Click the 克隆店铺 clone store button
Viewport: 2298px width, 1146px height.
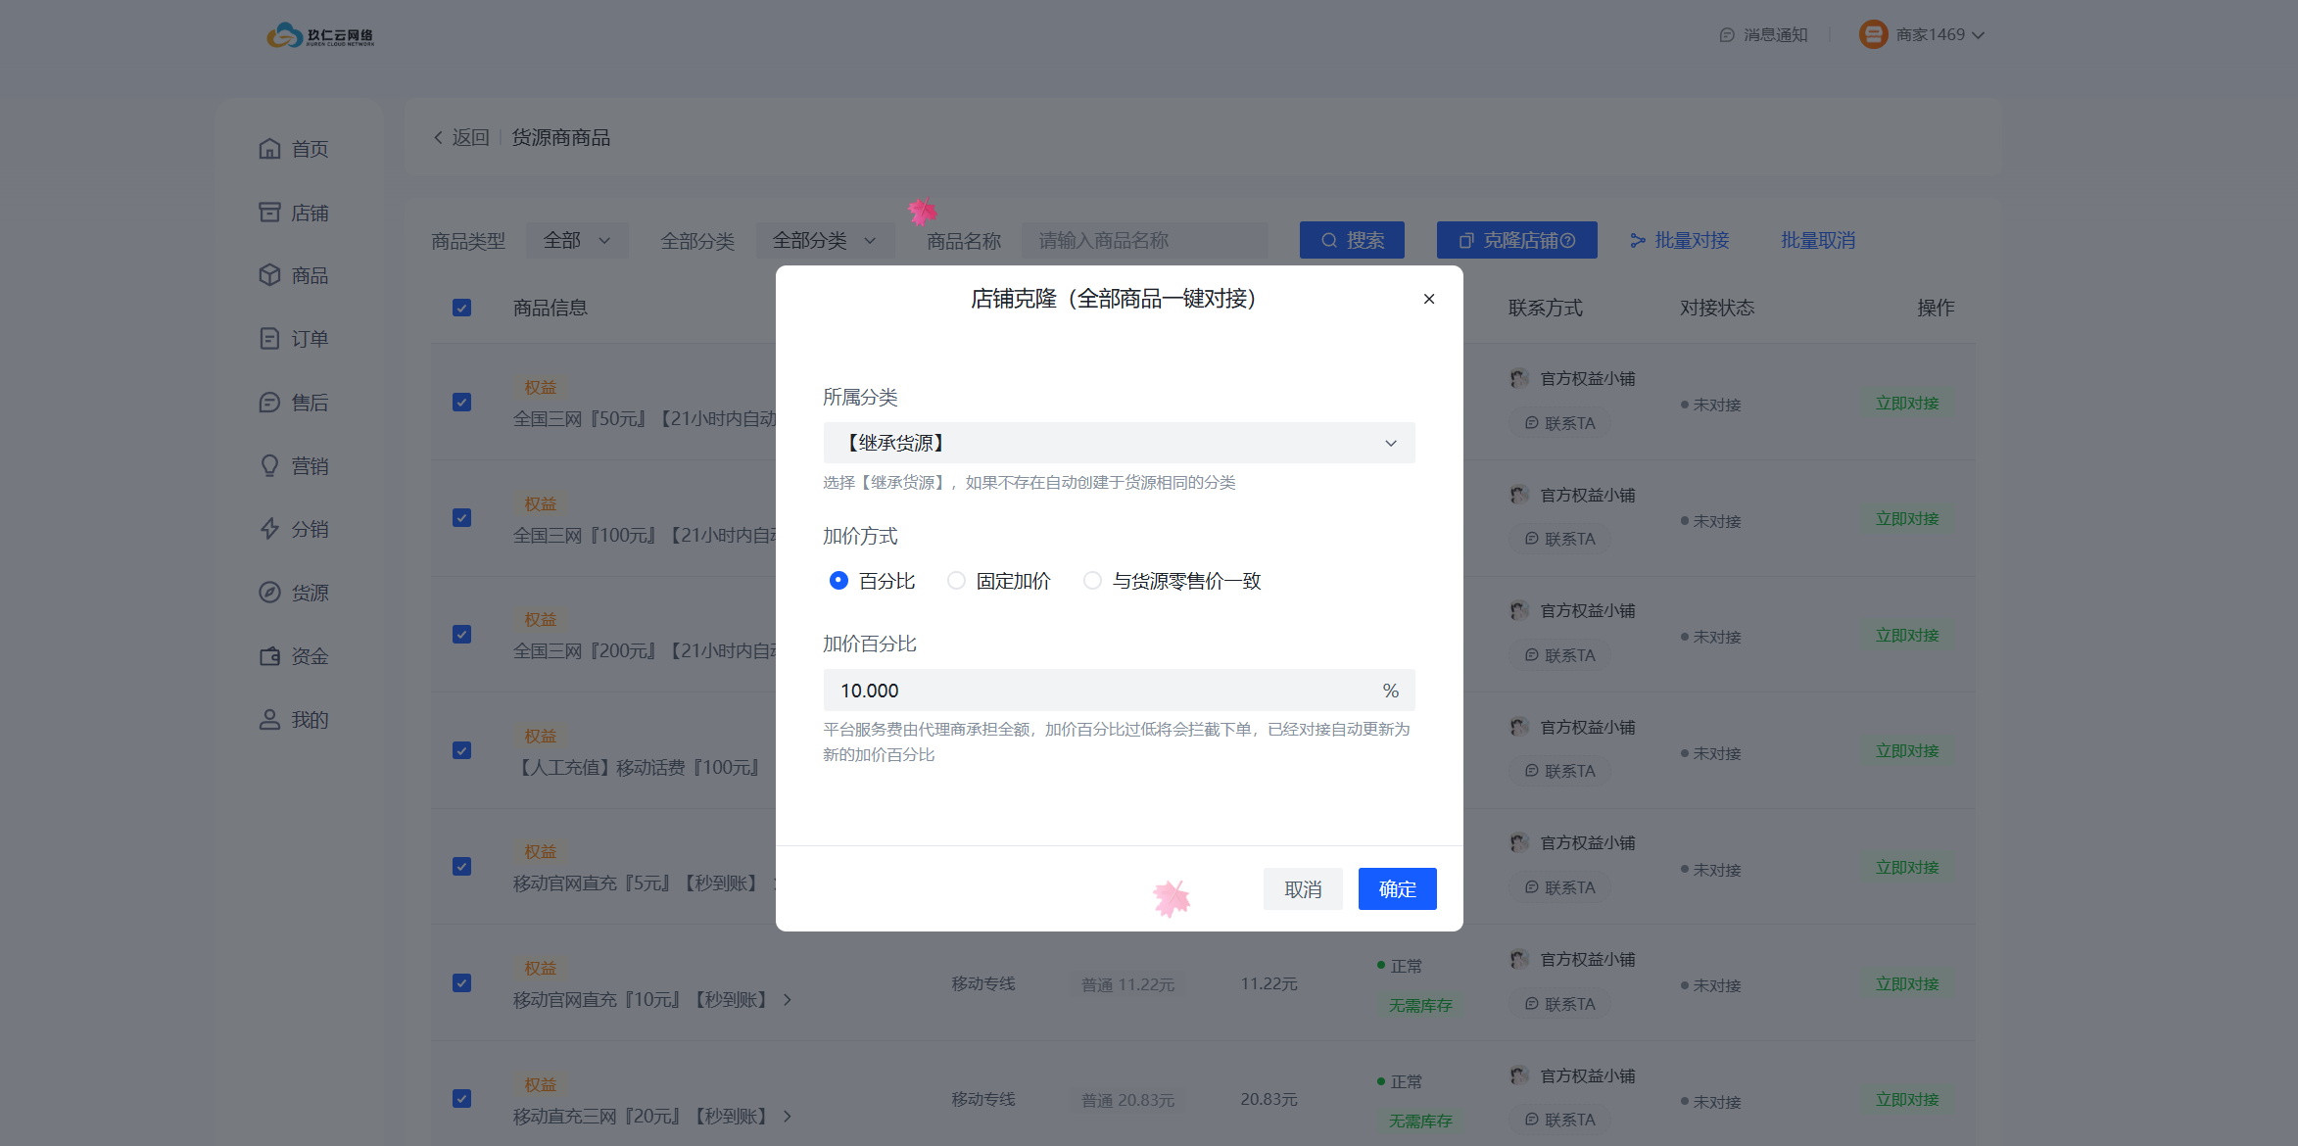pos(1516,240)
